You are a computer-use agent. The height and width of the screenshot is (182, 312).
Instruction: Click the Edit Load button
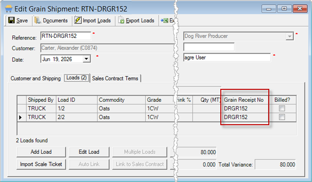pyautogui.click(x=89, y=152)
